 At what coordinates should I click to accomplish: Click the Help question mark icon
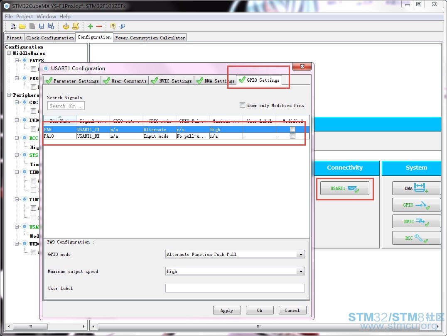point(113,26)
